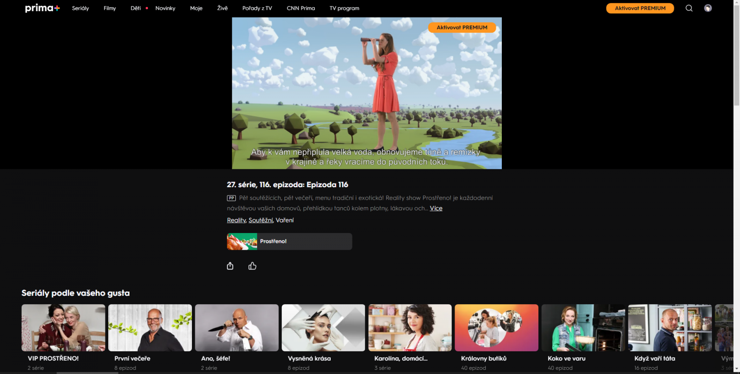Click the PP rating badge
The height and width of the screenshot is (374, 740).
click(x=231, y=198)
